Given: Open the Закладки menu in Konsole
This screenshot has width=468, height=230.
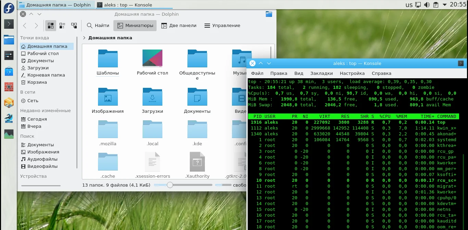Looking at the screenshot, I should [x=321, y=73].
